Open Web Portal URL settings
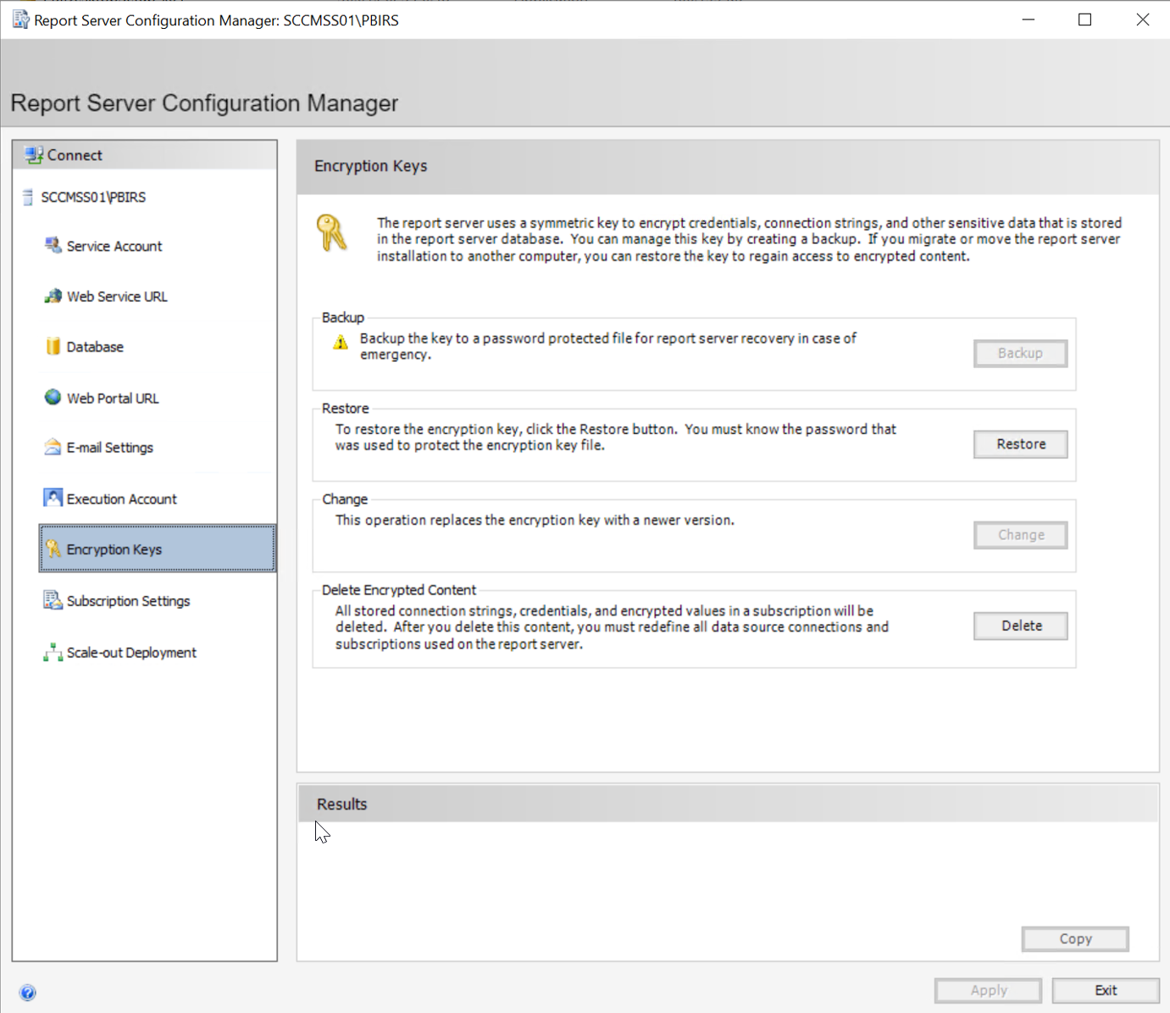Screen dimensions: 1170x1013 click(x=113, y=398)
